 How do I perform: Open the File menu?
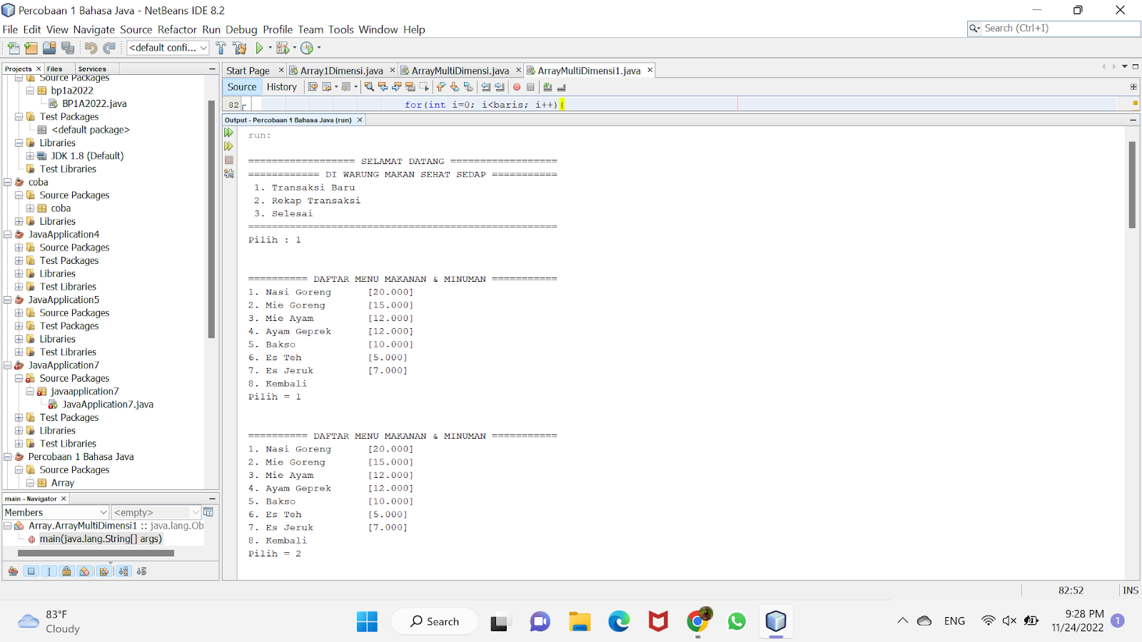coord(10,29)
